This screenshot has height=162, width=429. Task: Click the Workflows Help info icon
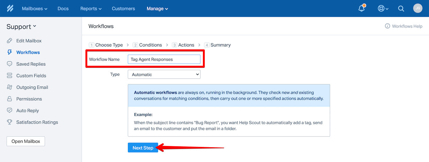(388, 26)
